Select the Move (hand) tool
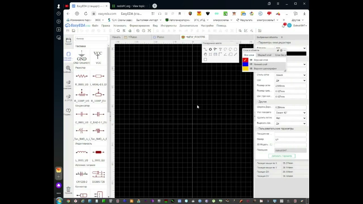The image size is (363, 204). 205,54
